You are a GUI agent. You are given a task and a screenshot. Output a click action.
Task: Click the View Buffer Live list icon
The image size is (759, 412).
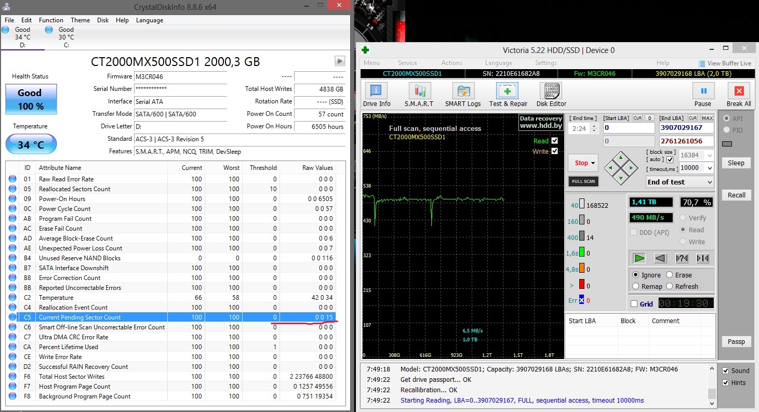tap(701, 63)
